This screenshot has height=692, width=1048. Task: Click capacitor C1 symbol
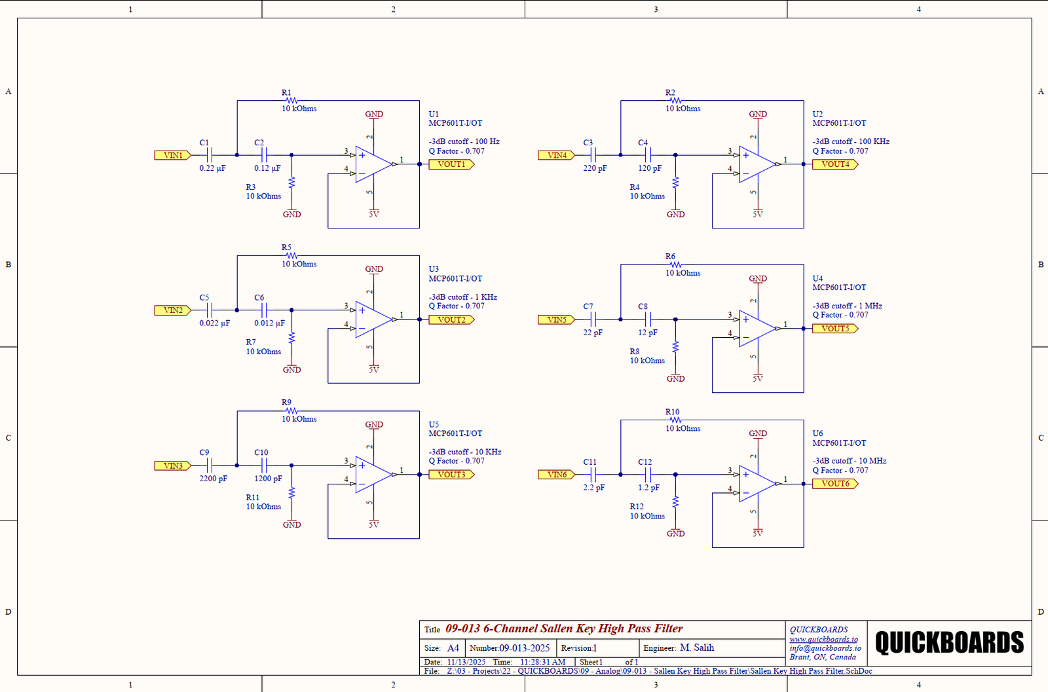pos(209,155)
